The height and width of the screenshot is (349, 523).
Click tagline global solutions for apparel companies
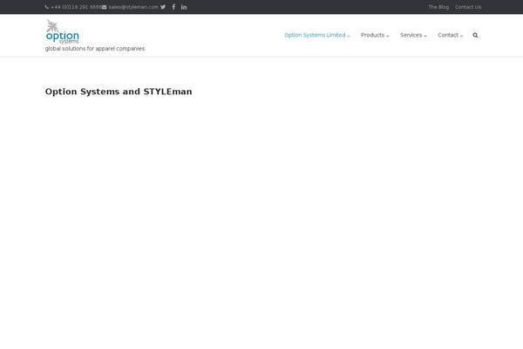point(95,49)
